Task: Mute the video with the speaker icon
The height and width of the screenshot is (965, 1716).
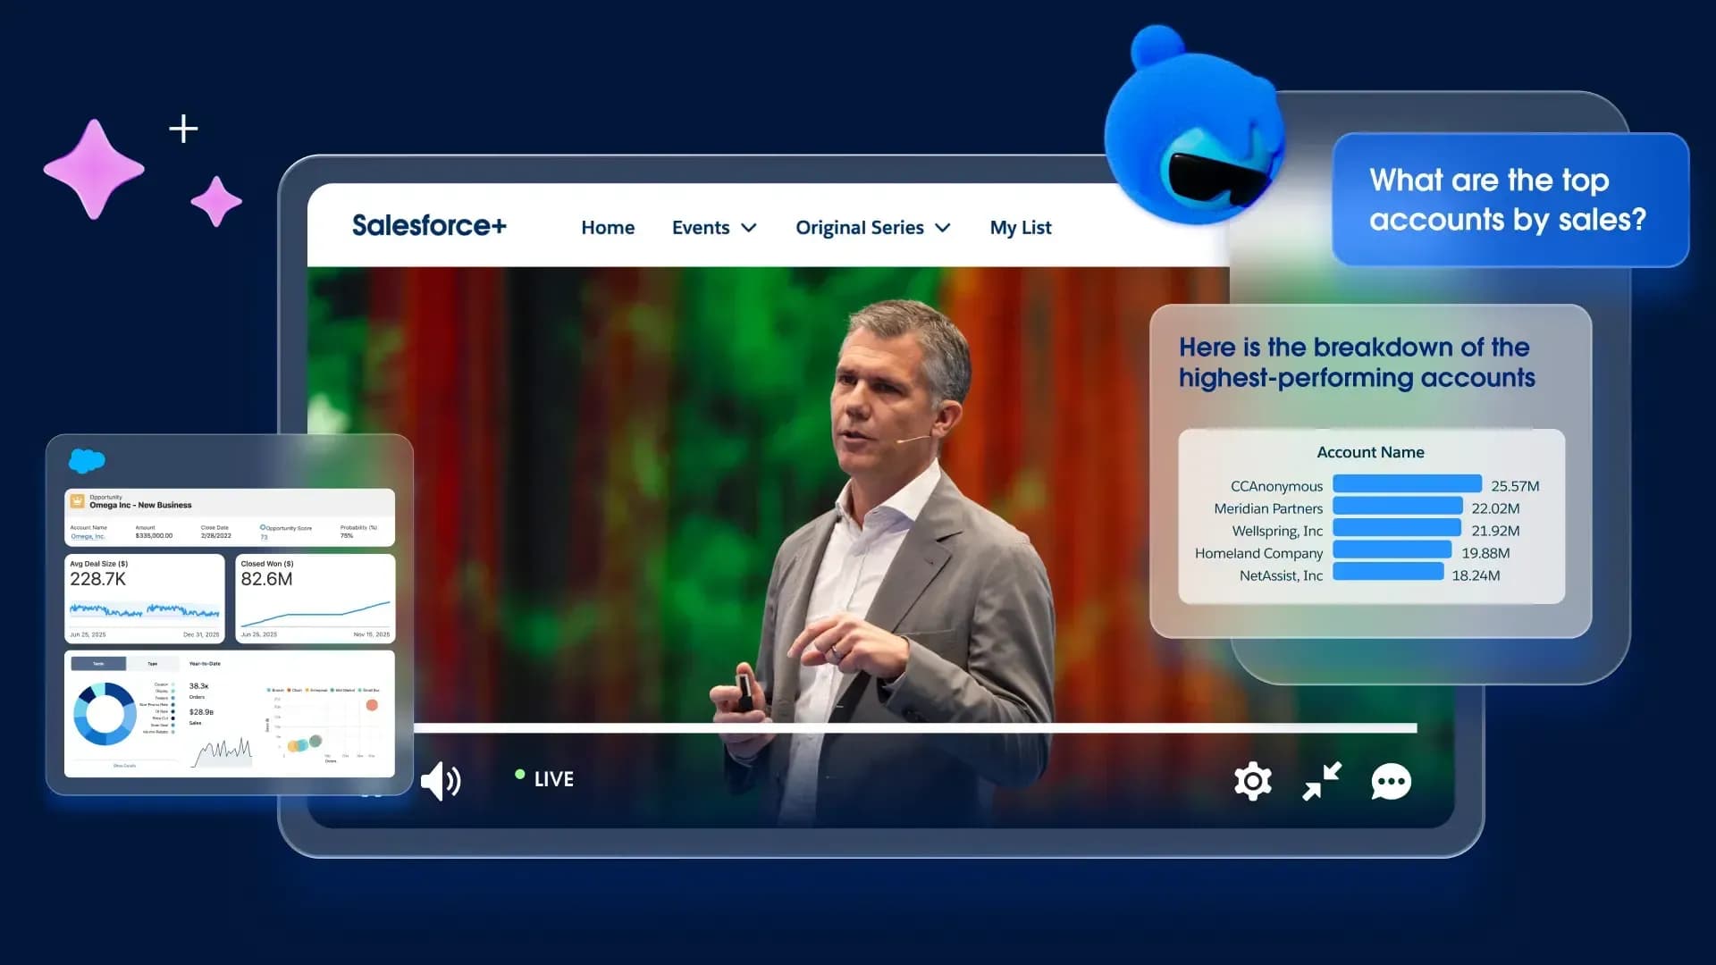Action: pyautogui.click(x=441, y=781)
